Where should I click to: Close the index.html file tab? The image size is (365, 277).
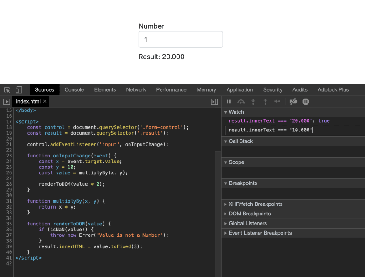coord(45,101)
